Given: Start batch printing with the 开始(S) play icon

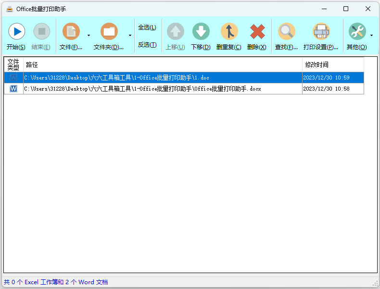Looking at the screenshot, I should 16,31.
